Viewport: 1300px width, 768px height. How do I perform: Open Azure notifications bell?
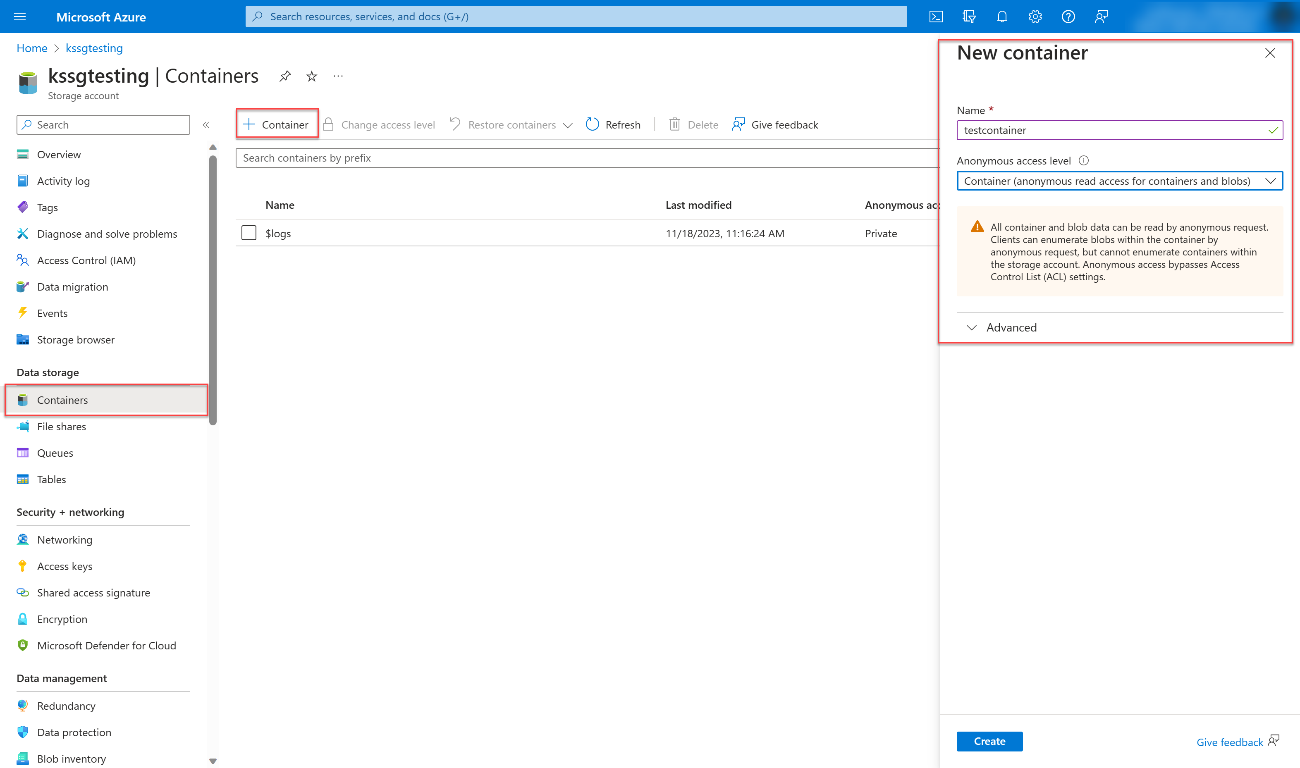[1002, 16]
